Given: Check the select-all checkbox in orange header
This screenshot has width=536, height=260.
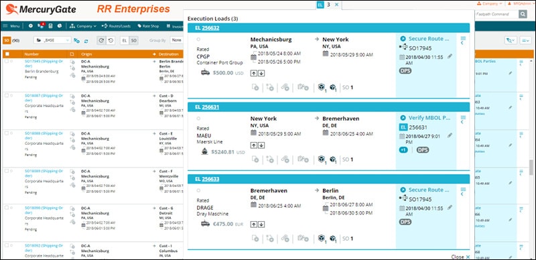Looking at the screenshot, I should point(7,54).
